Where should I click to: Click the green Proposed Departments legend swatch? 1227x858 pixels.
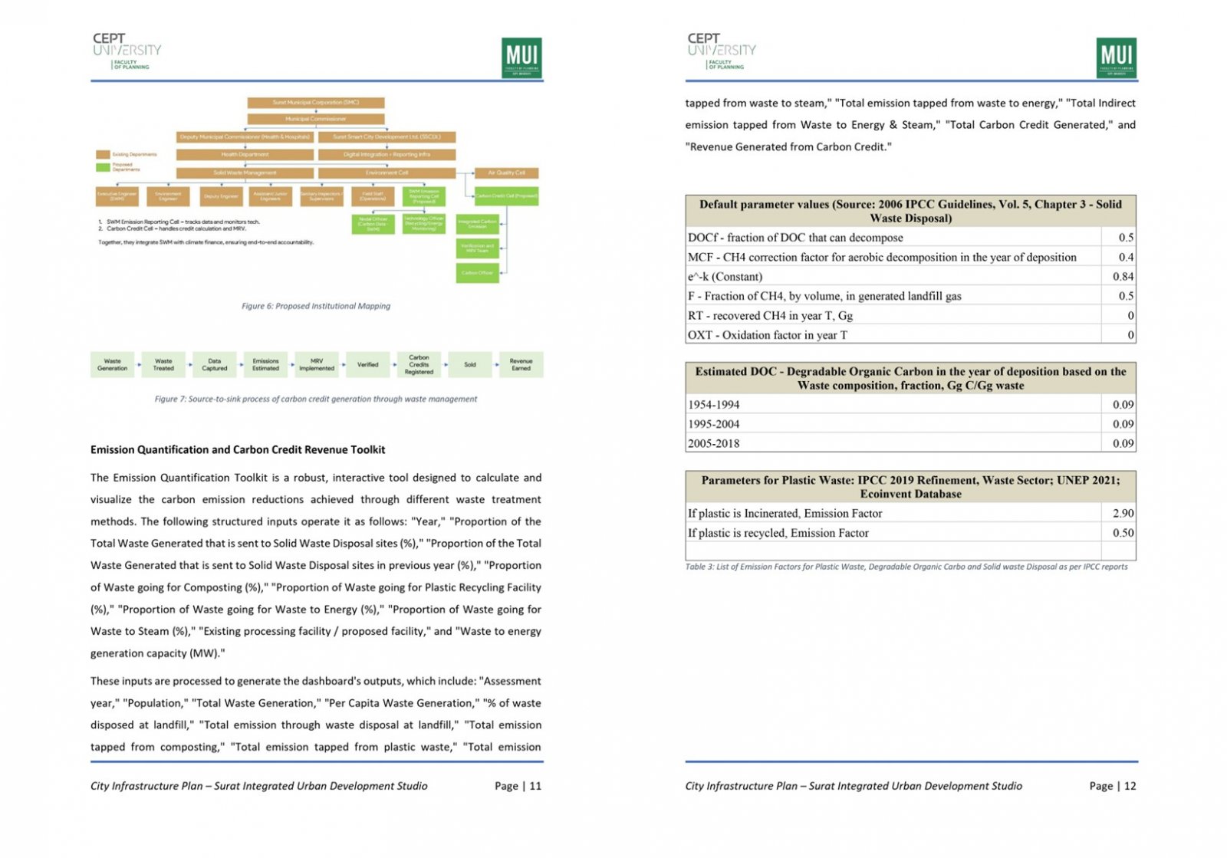click(103, 166)
